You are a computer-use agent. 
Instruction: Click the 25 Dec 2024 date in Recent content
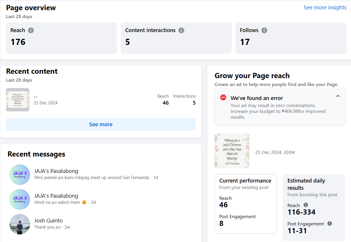pos(45,103)
